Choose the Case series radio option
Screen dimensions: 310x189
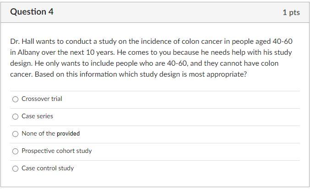[15, 116]
